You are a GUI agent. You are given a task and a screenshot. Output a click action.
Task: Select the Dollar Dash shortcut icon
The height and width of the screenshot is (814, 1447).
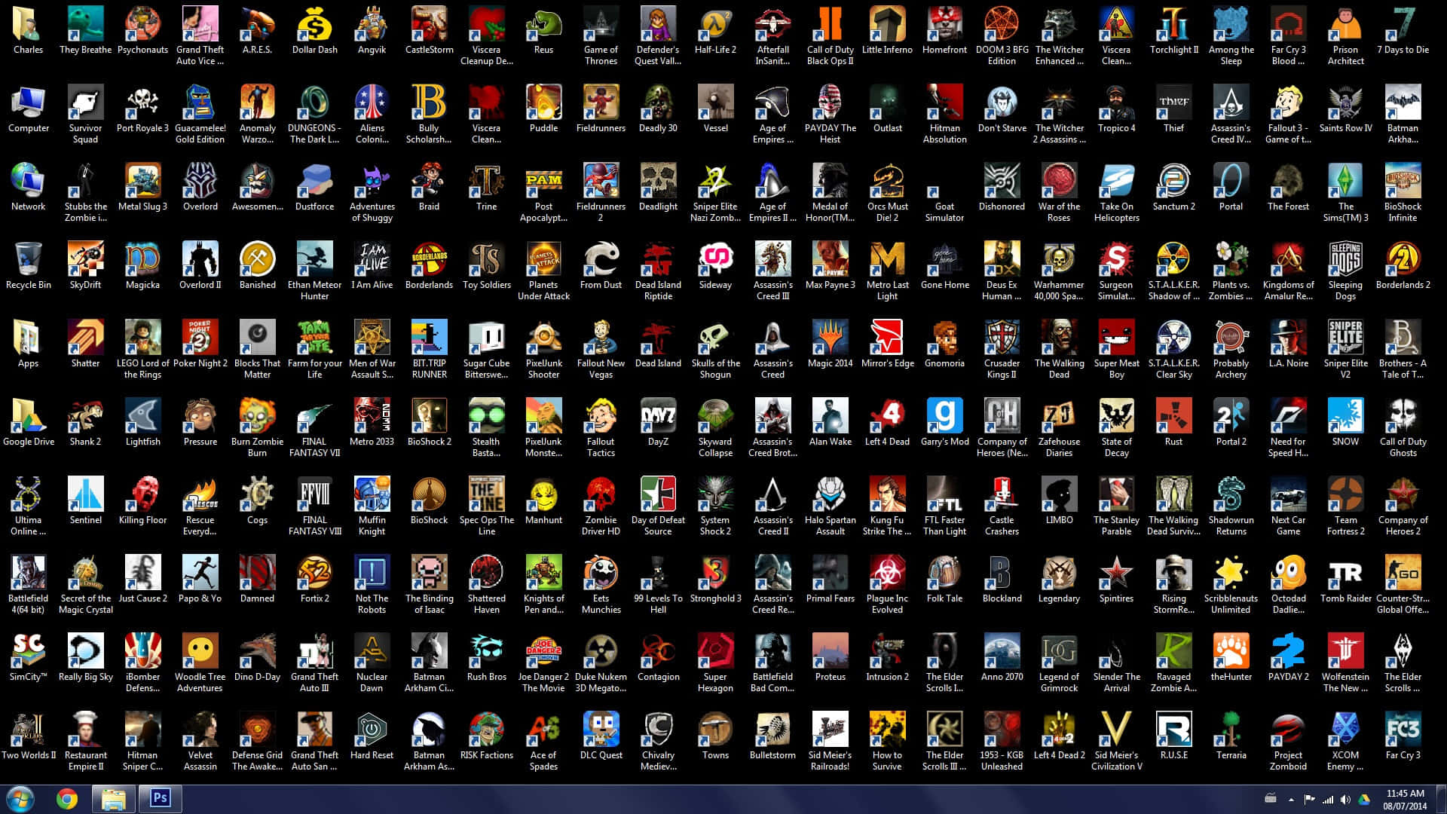(x=314, y=32)
